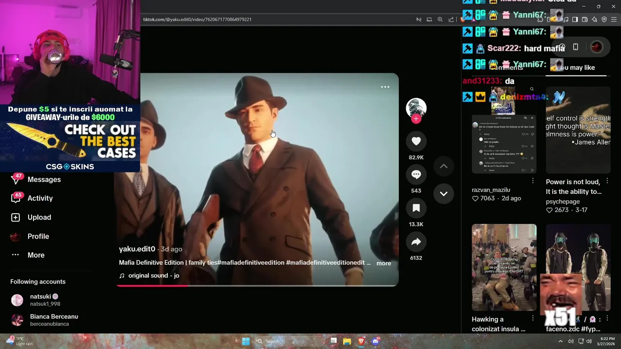Open the account avatar in TikTok header
The height and width of the screenshot is (349, 621).
tap(597, 47)
